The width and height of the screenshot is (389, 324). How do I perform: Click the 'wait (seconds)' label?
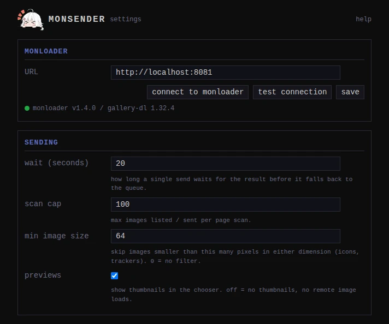pyautogui.click(x=57, y=163)
